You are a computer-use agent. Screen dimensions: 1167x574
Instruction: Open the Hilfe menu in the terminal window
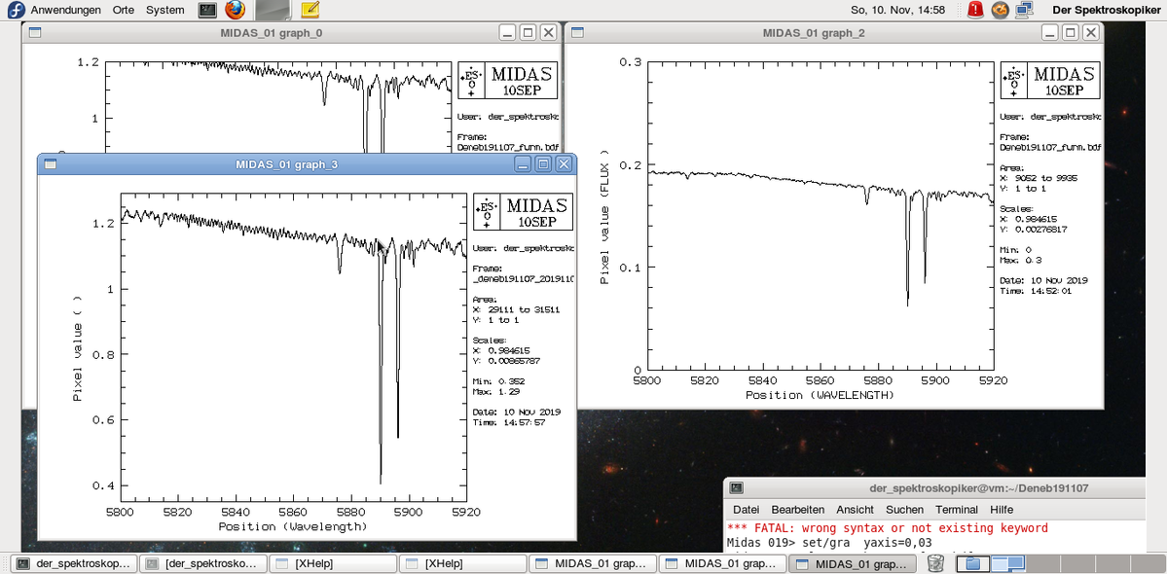(1001, 509)
